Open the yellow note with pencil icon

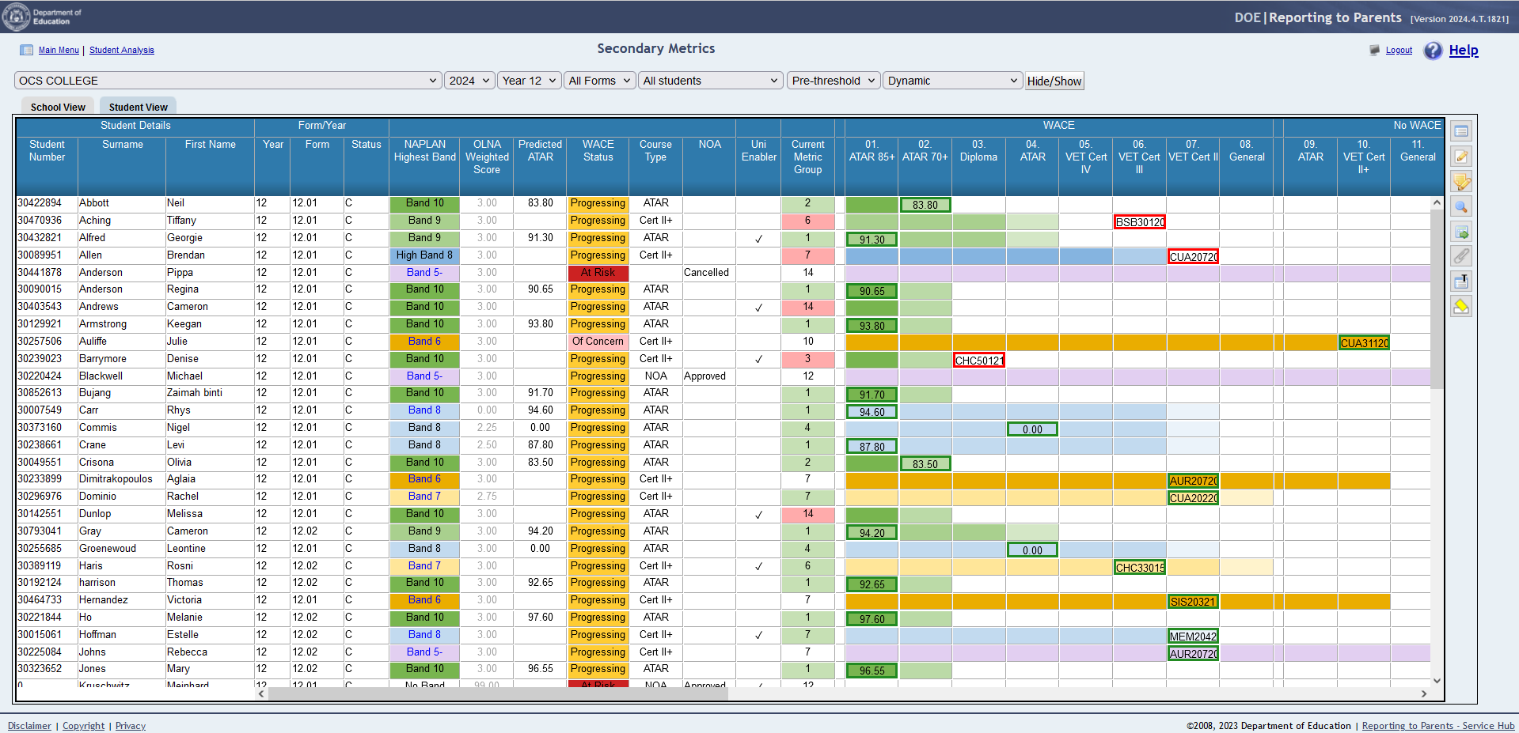pyautogui.click(x=1461, y=182)
